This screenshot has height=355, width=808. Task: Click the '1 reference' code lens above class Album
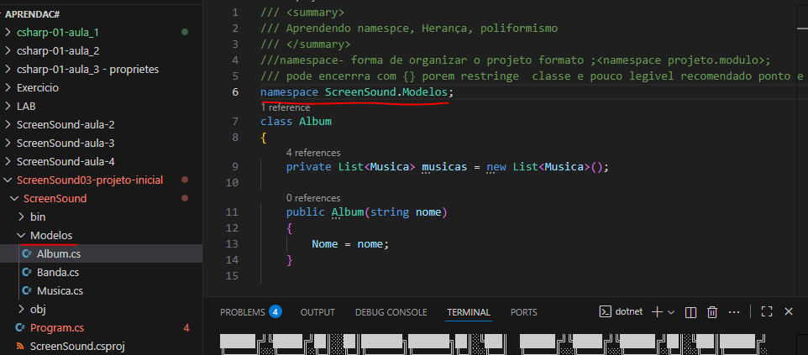pos(286,107)
